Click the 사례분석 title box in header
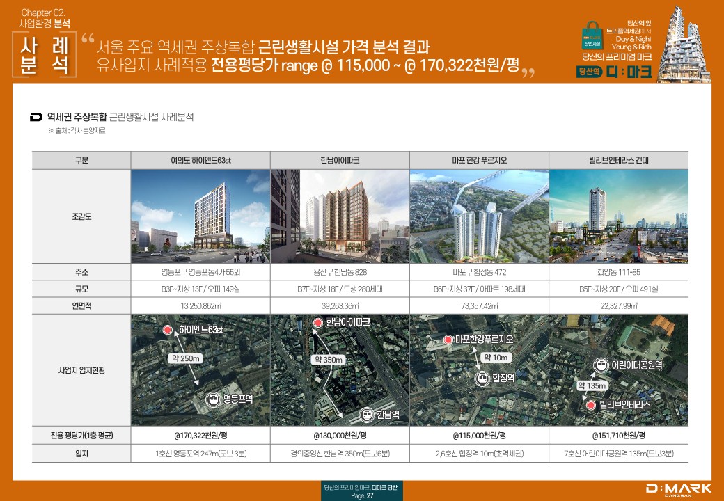724x501 pixels. coord(45,54)
